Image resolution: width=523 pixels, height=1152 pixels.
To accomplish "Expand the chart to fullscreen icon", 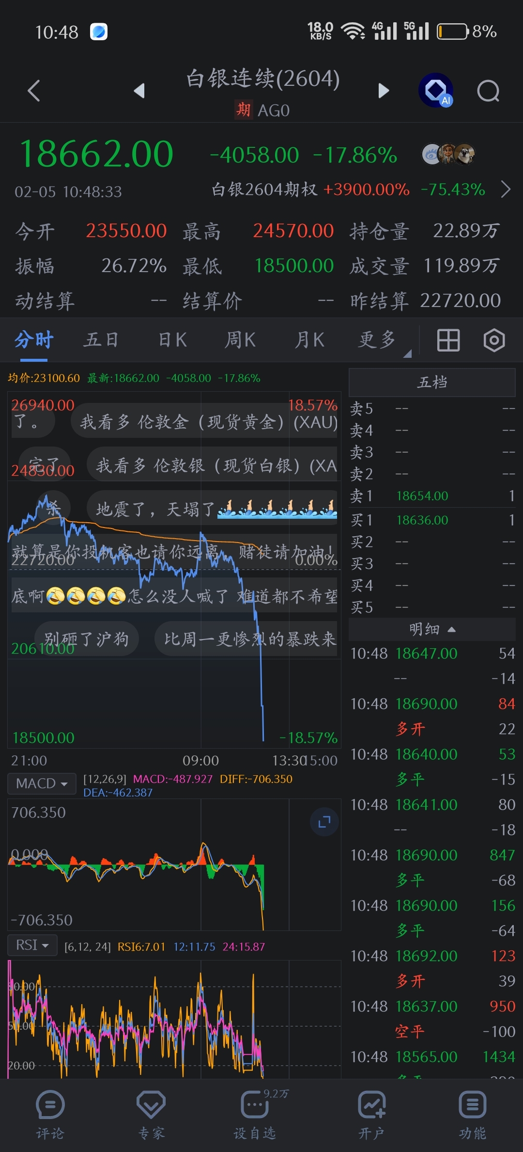I will pos(324,822).
